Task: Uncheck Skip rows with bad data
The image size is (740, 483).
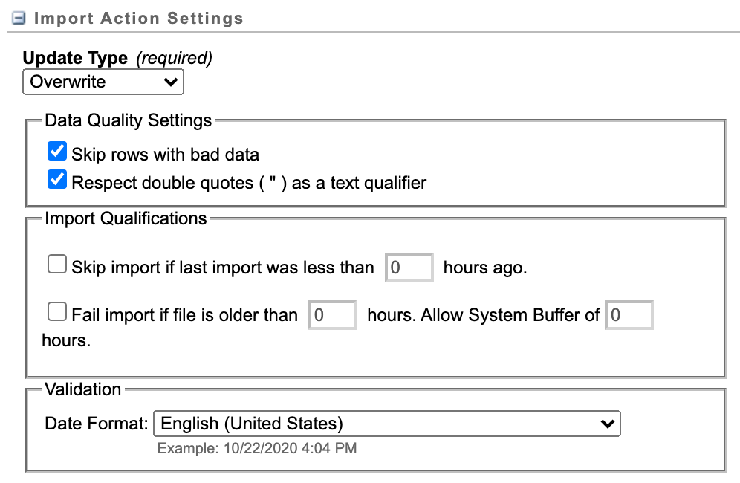Action: pyautogui.click(x=57, y=152)
